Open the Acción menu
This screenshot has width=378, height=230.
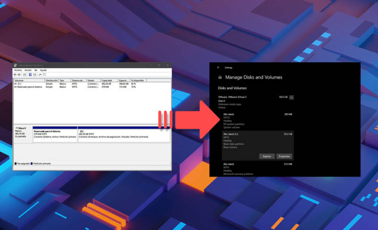click(x=28, y=70)
